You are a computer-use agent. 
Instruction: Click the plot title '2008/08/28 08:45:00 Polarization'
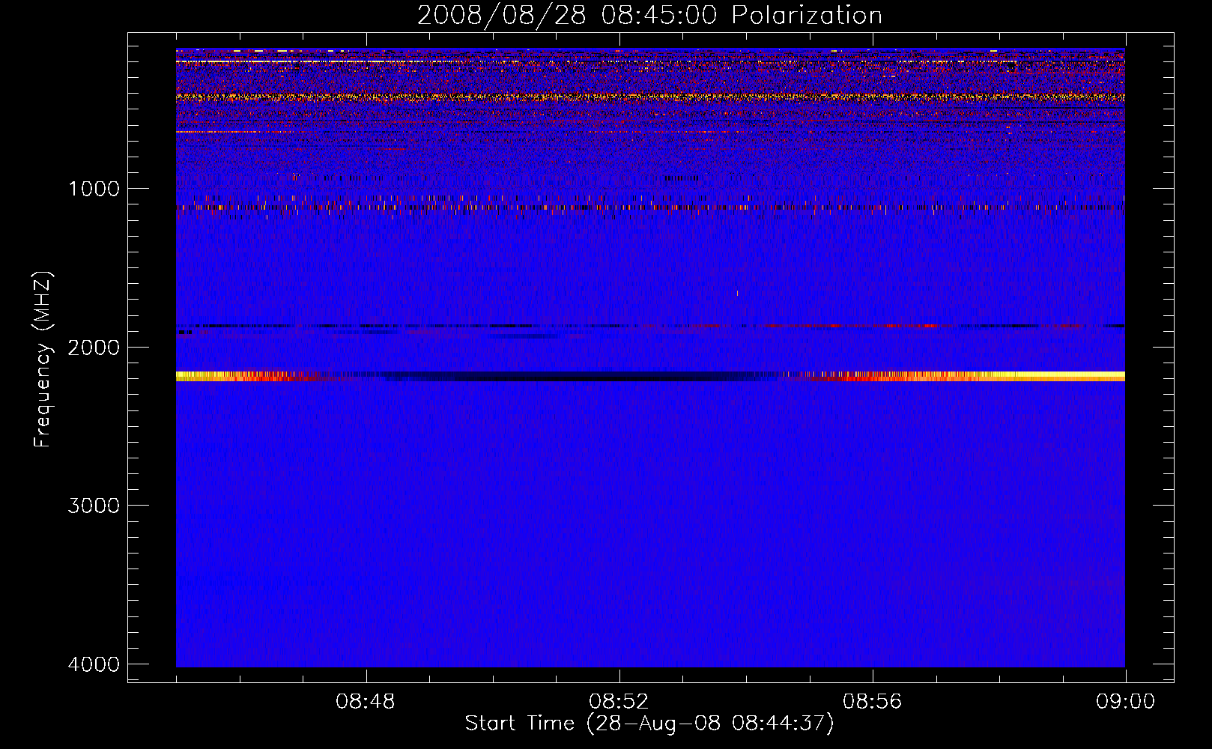coord(649,15)
